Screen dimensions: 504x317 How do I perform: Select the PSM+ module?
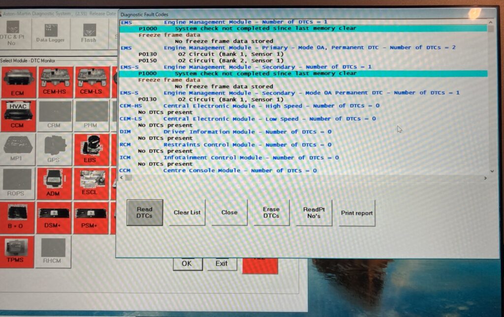(91, 218)
